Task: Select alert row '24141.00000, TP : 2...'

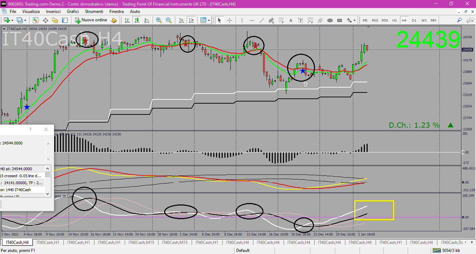Action: 22,183
